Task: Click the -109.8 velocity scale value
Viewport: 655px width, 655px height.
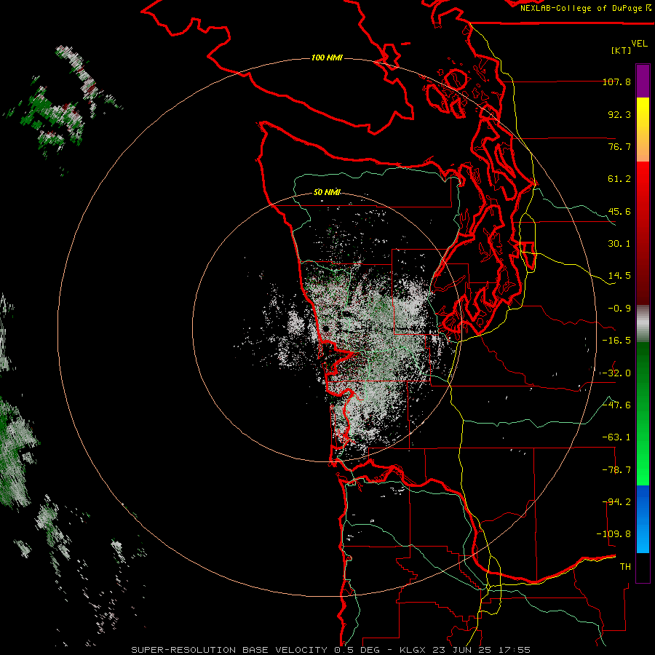Action: point(614,534)
